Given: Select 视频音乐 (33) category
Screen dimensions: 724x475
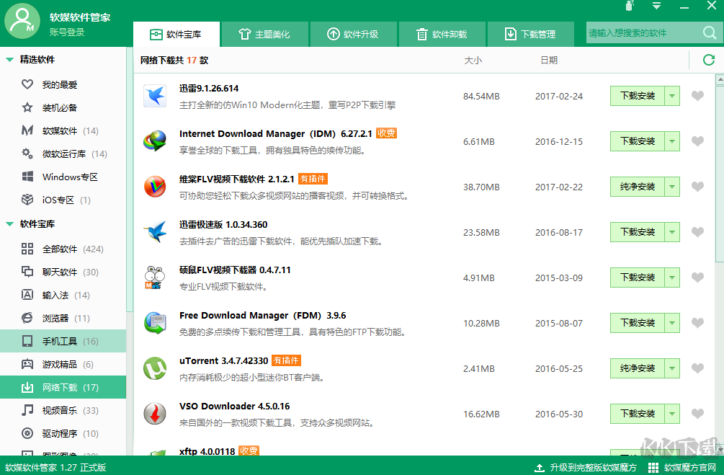Looking at the screenshot, I should pos(63,410).
